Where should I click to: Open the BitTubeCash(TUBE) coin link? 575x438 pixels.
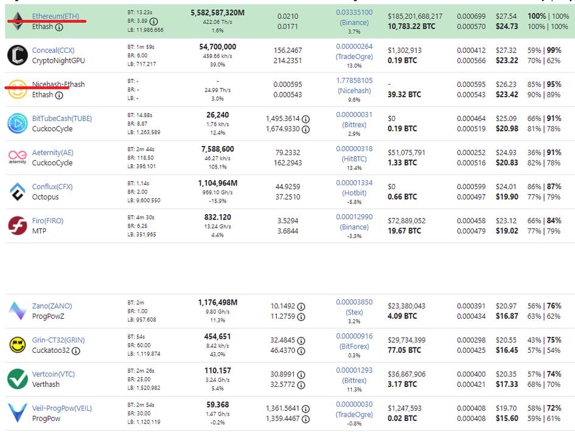[x=62, y=119]
